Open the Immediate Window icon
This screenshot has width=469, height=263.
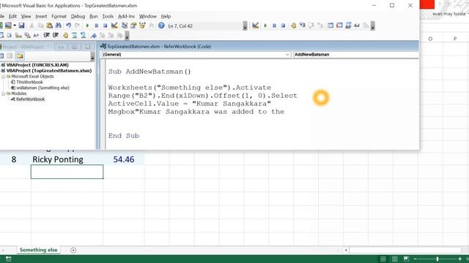click(x=339, y=26)
